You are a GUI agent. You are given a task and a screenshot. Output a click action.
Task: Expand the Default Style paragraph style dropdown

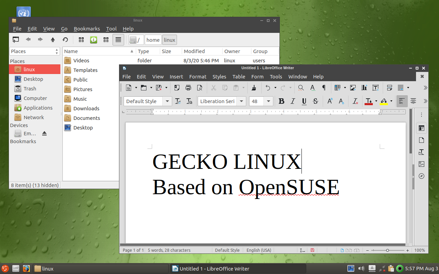[167, 101]
